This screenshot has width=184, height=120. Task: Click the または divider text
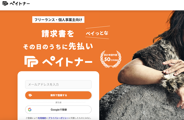coord(58,102)
